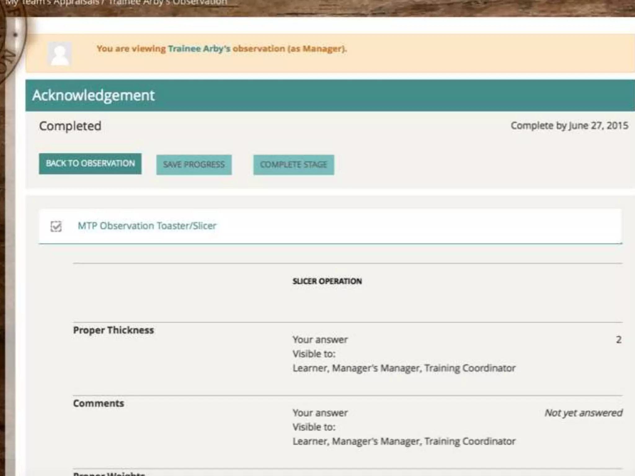Click the Comments question label
Image resolution: width=635 pixels, height=476 pixels.
[x=99, y=403]
